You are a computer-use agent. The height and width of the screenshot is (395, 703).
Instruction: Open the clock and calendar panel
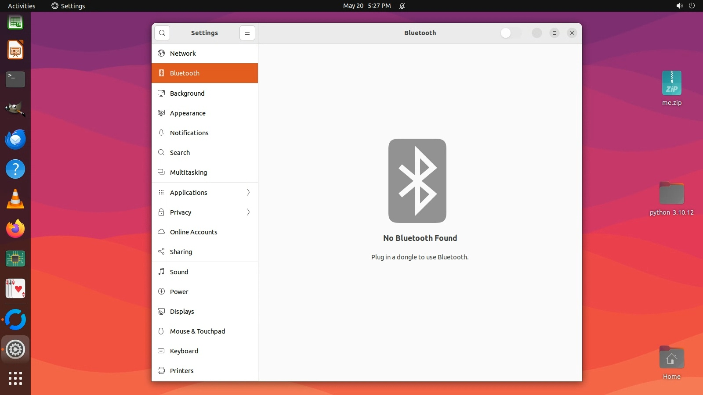point(366,6)
